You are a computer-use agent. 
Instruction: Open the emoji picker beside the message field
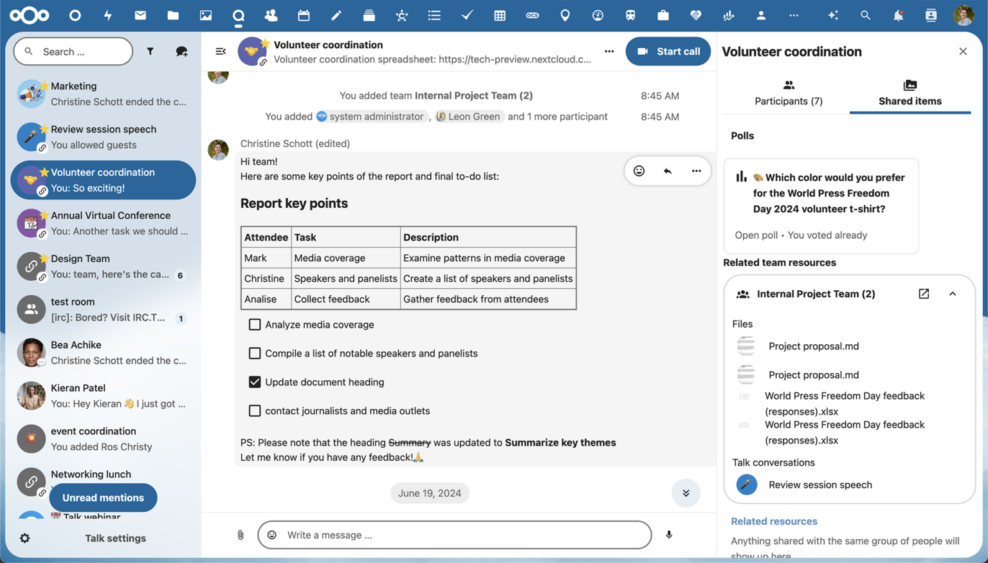271,535
